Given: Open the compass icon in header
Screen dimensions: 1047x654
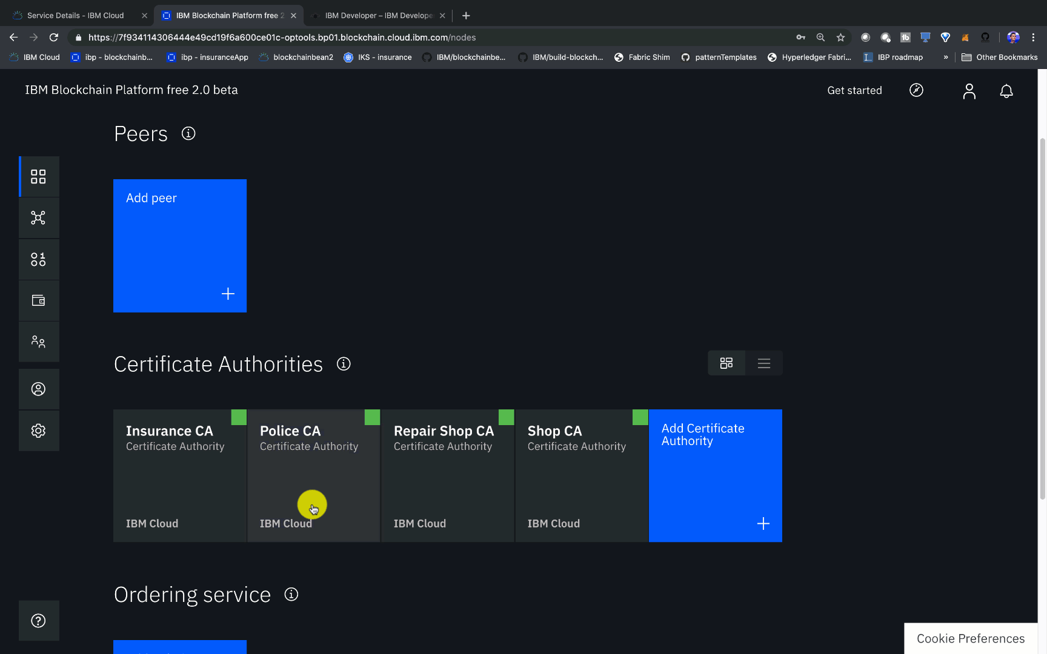Looking at the screenshot, I should [916, 90].
